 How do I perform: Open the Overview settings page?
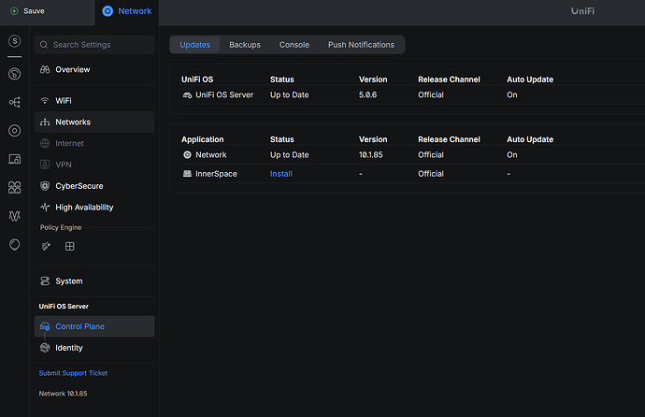(x=94, y=69)
